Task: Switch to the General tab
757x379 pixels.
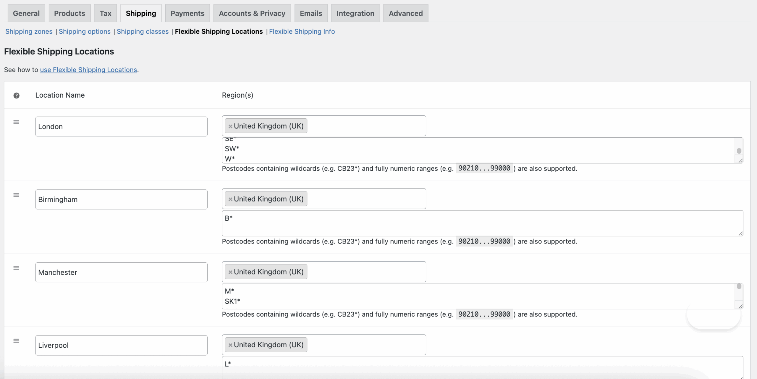Action: [x=26, y=13]
